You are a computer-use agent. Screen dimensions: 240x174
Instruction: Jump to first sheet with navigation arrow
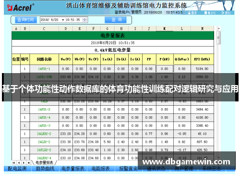point(14,163)
